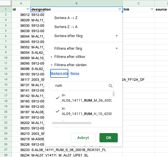
Task: Click the designation column filter icon
Action: click(120, 10)
